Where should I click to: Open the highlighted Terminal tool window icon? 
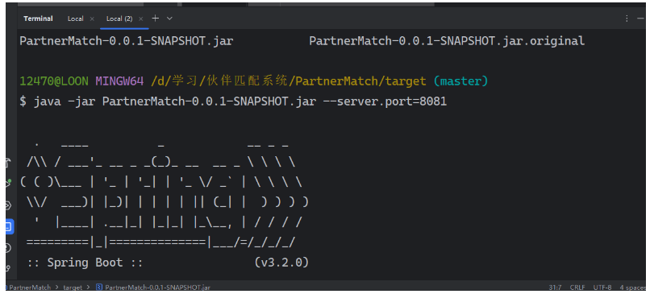(x=9, y=227)
